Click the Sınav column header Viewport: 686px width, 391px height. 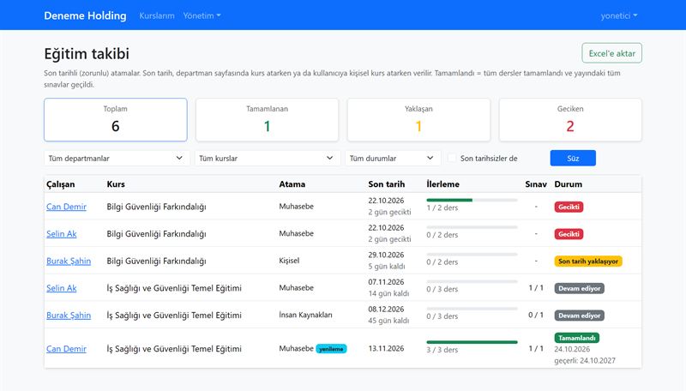pos(536,184)
